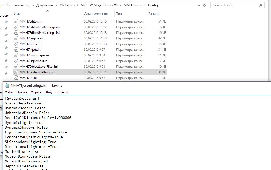
Task: Click the search magnifier icon in Explorer
Action: coord(261,5)
